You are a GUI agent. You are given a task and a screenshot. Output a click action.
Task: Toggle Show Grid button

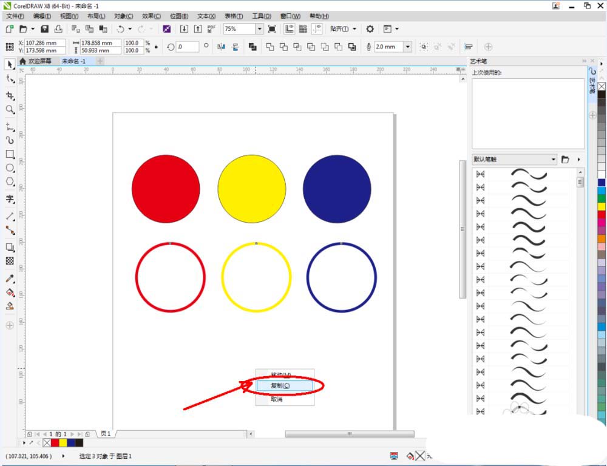tap(303, 29)
